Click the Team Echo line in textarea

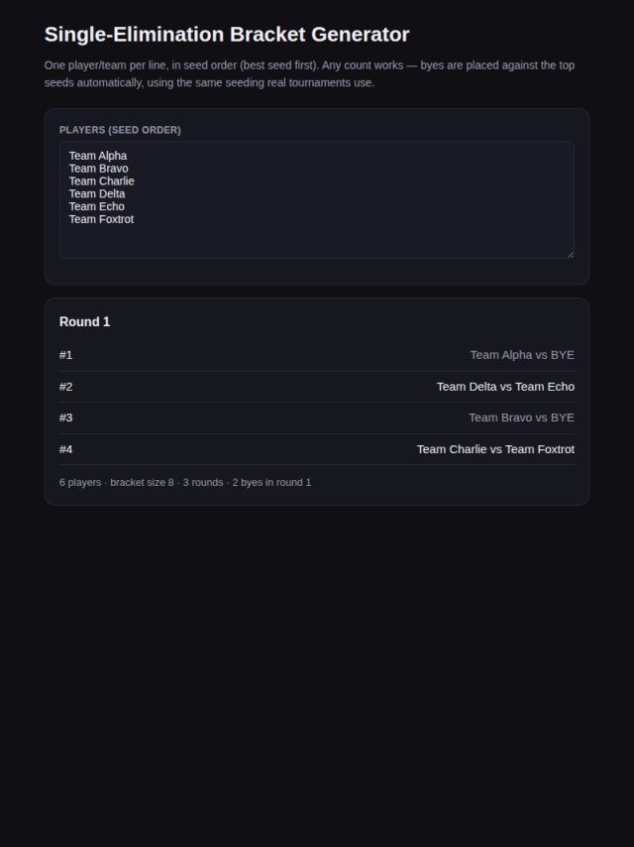pyautogui.click(x=96, y=206)
